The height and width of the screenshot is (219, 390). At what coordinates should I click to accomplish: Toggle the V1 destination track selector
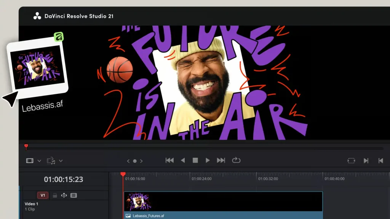[43, 195]
